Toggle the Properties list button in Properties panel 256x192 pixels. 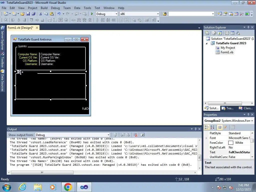[220, 127]
